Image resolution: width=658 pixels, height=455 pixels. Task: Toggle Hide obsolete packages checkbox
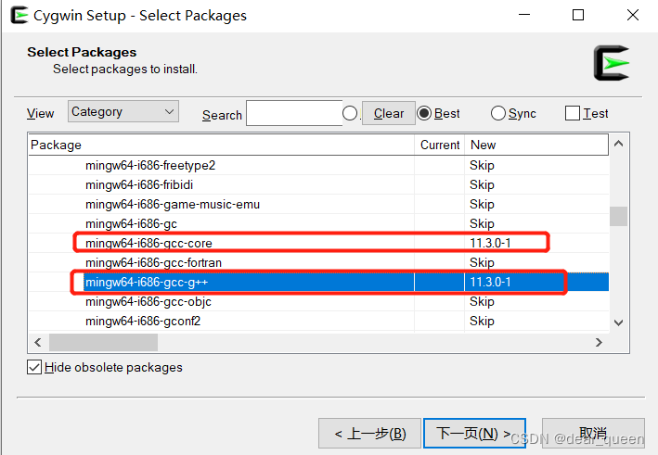click(34, 367)
